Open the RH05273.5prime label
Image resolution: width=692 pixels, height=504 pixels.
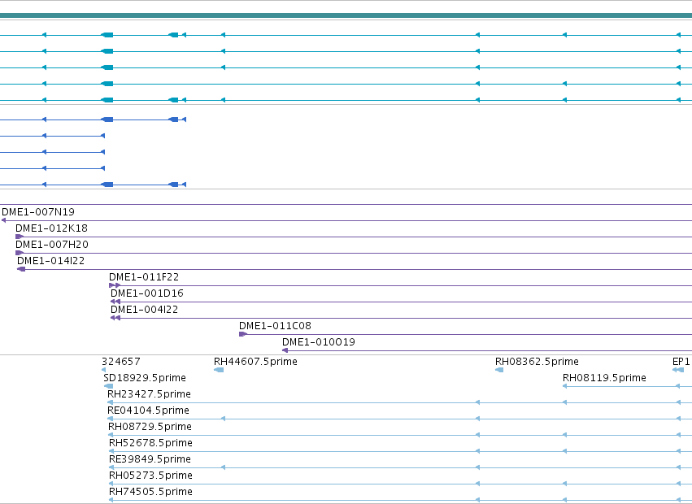click(151, 476)
